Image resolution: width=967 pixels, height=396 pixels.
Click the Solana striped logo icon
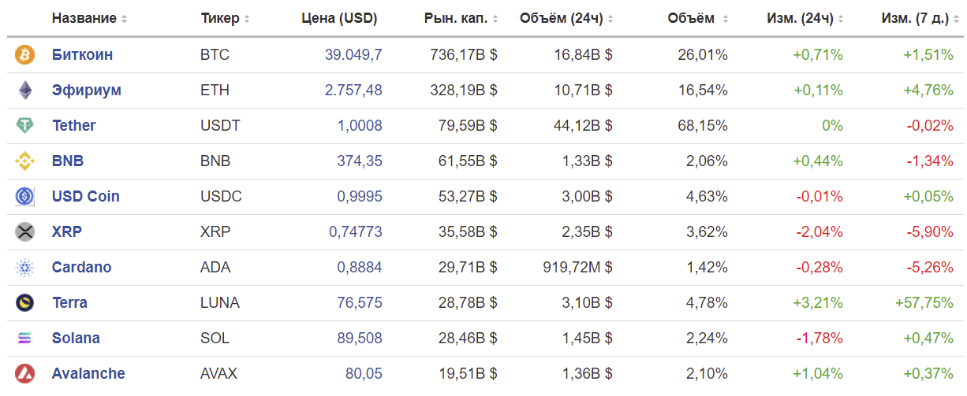coord(25,339)
